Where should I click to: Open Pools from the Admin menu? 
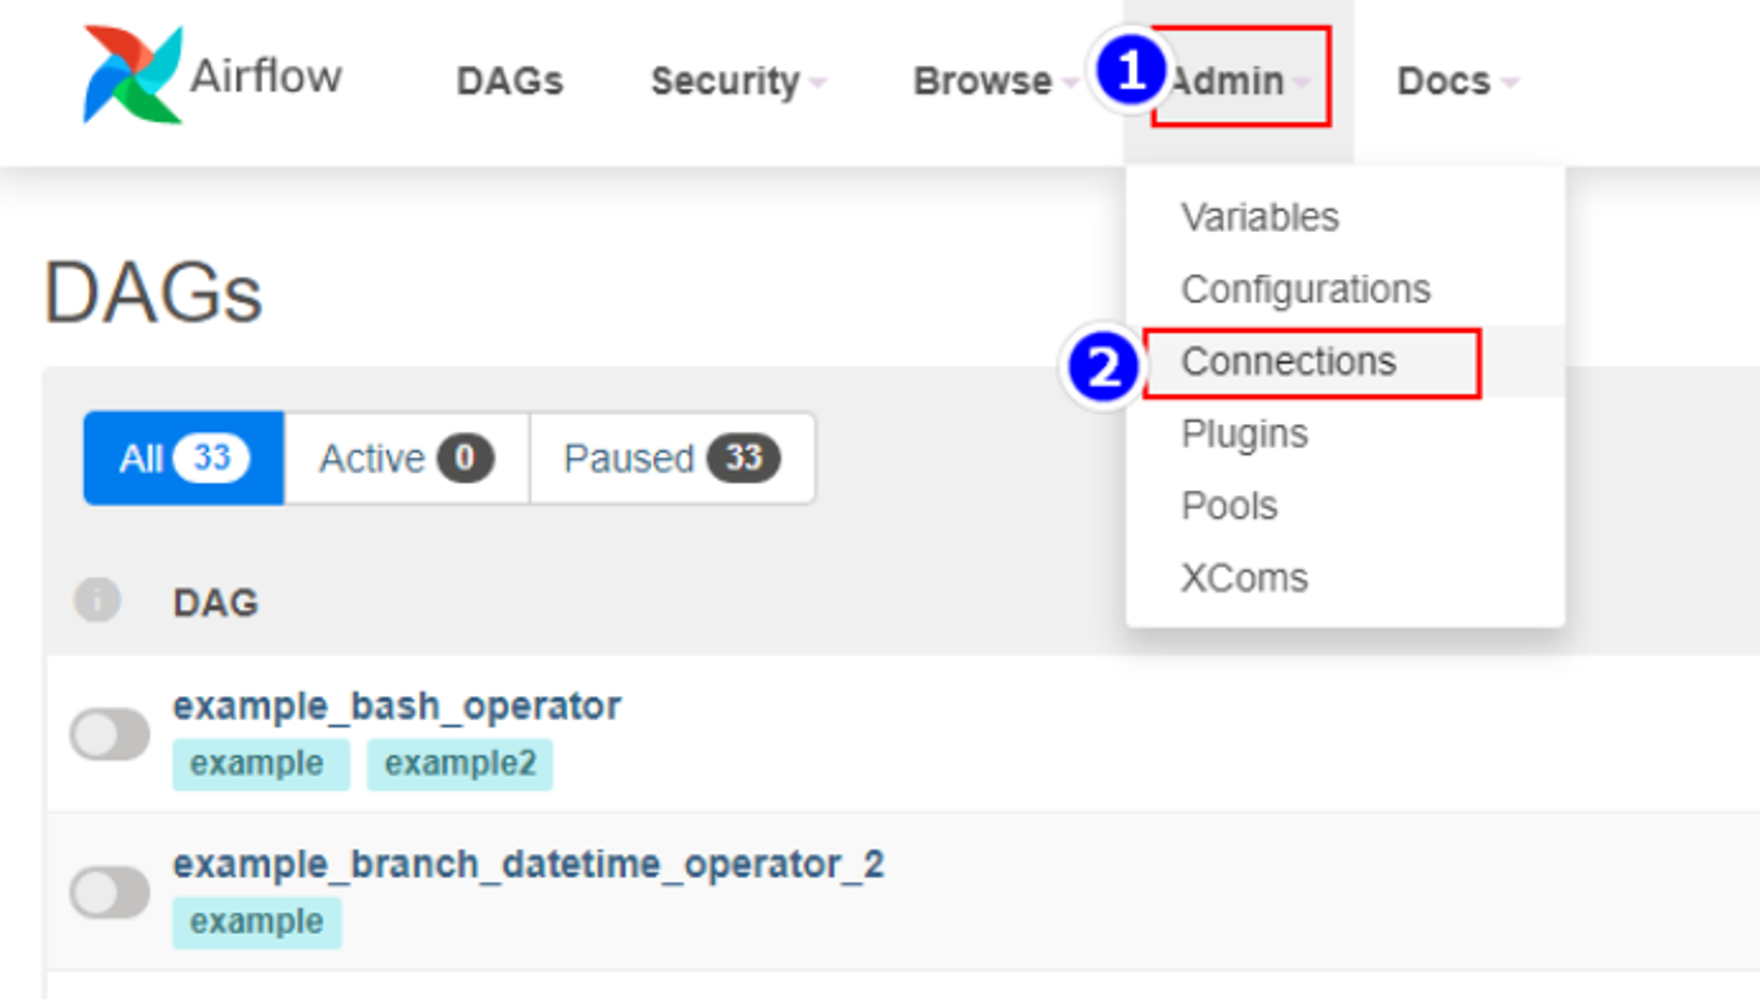click(1229, 506)
